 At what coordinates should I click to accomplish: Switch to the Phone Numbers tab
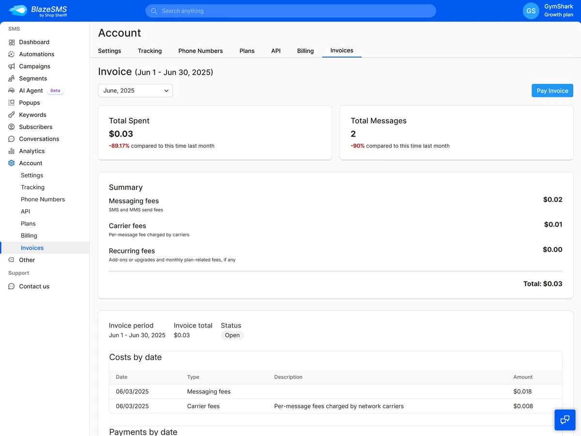point(200,51)
